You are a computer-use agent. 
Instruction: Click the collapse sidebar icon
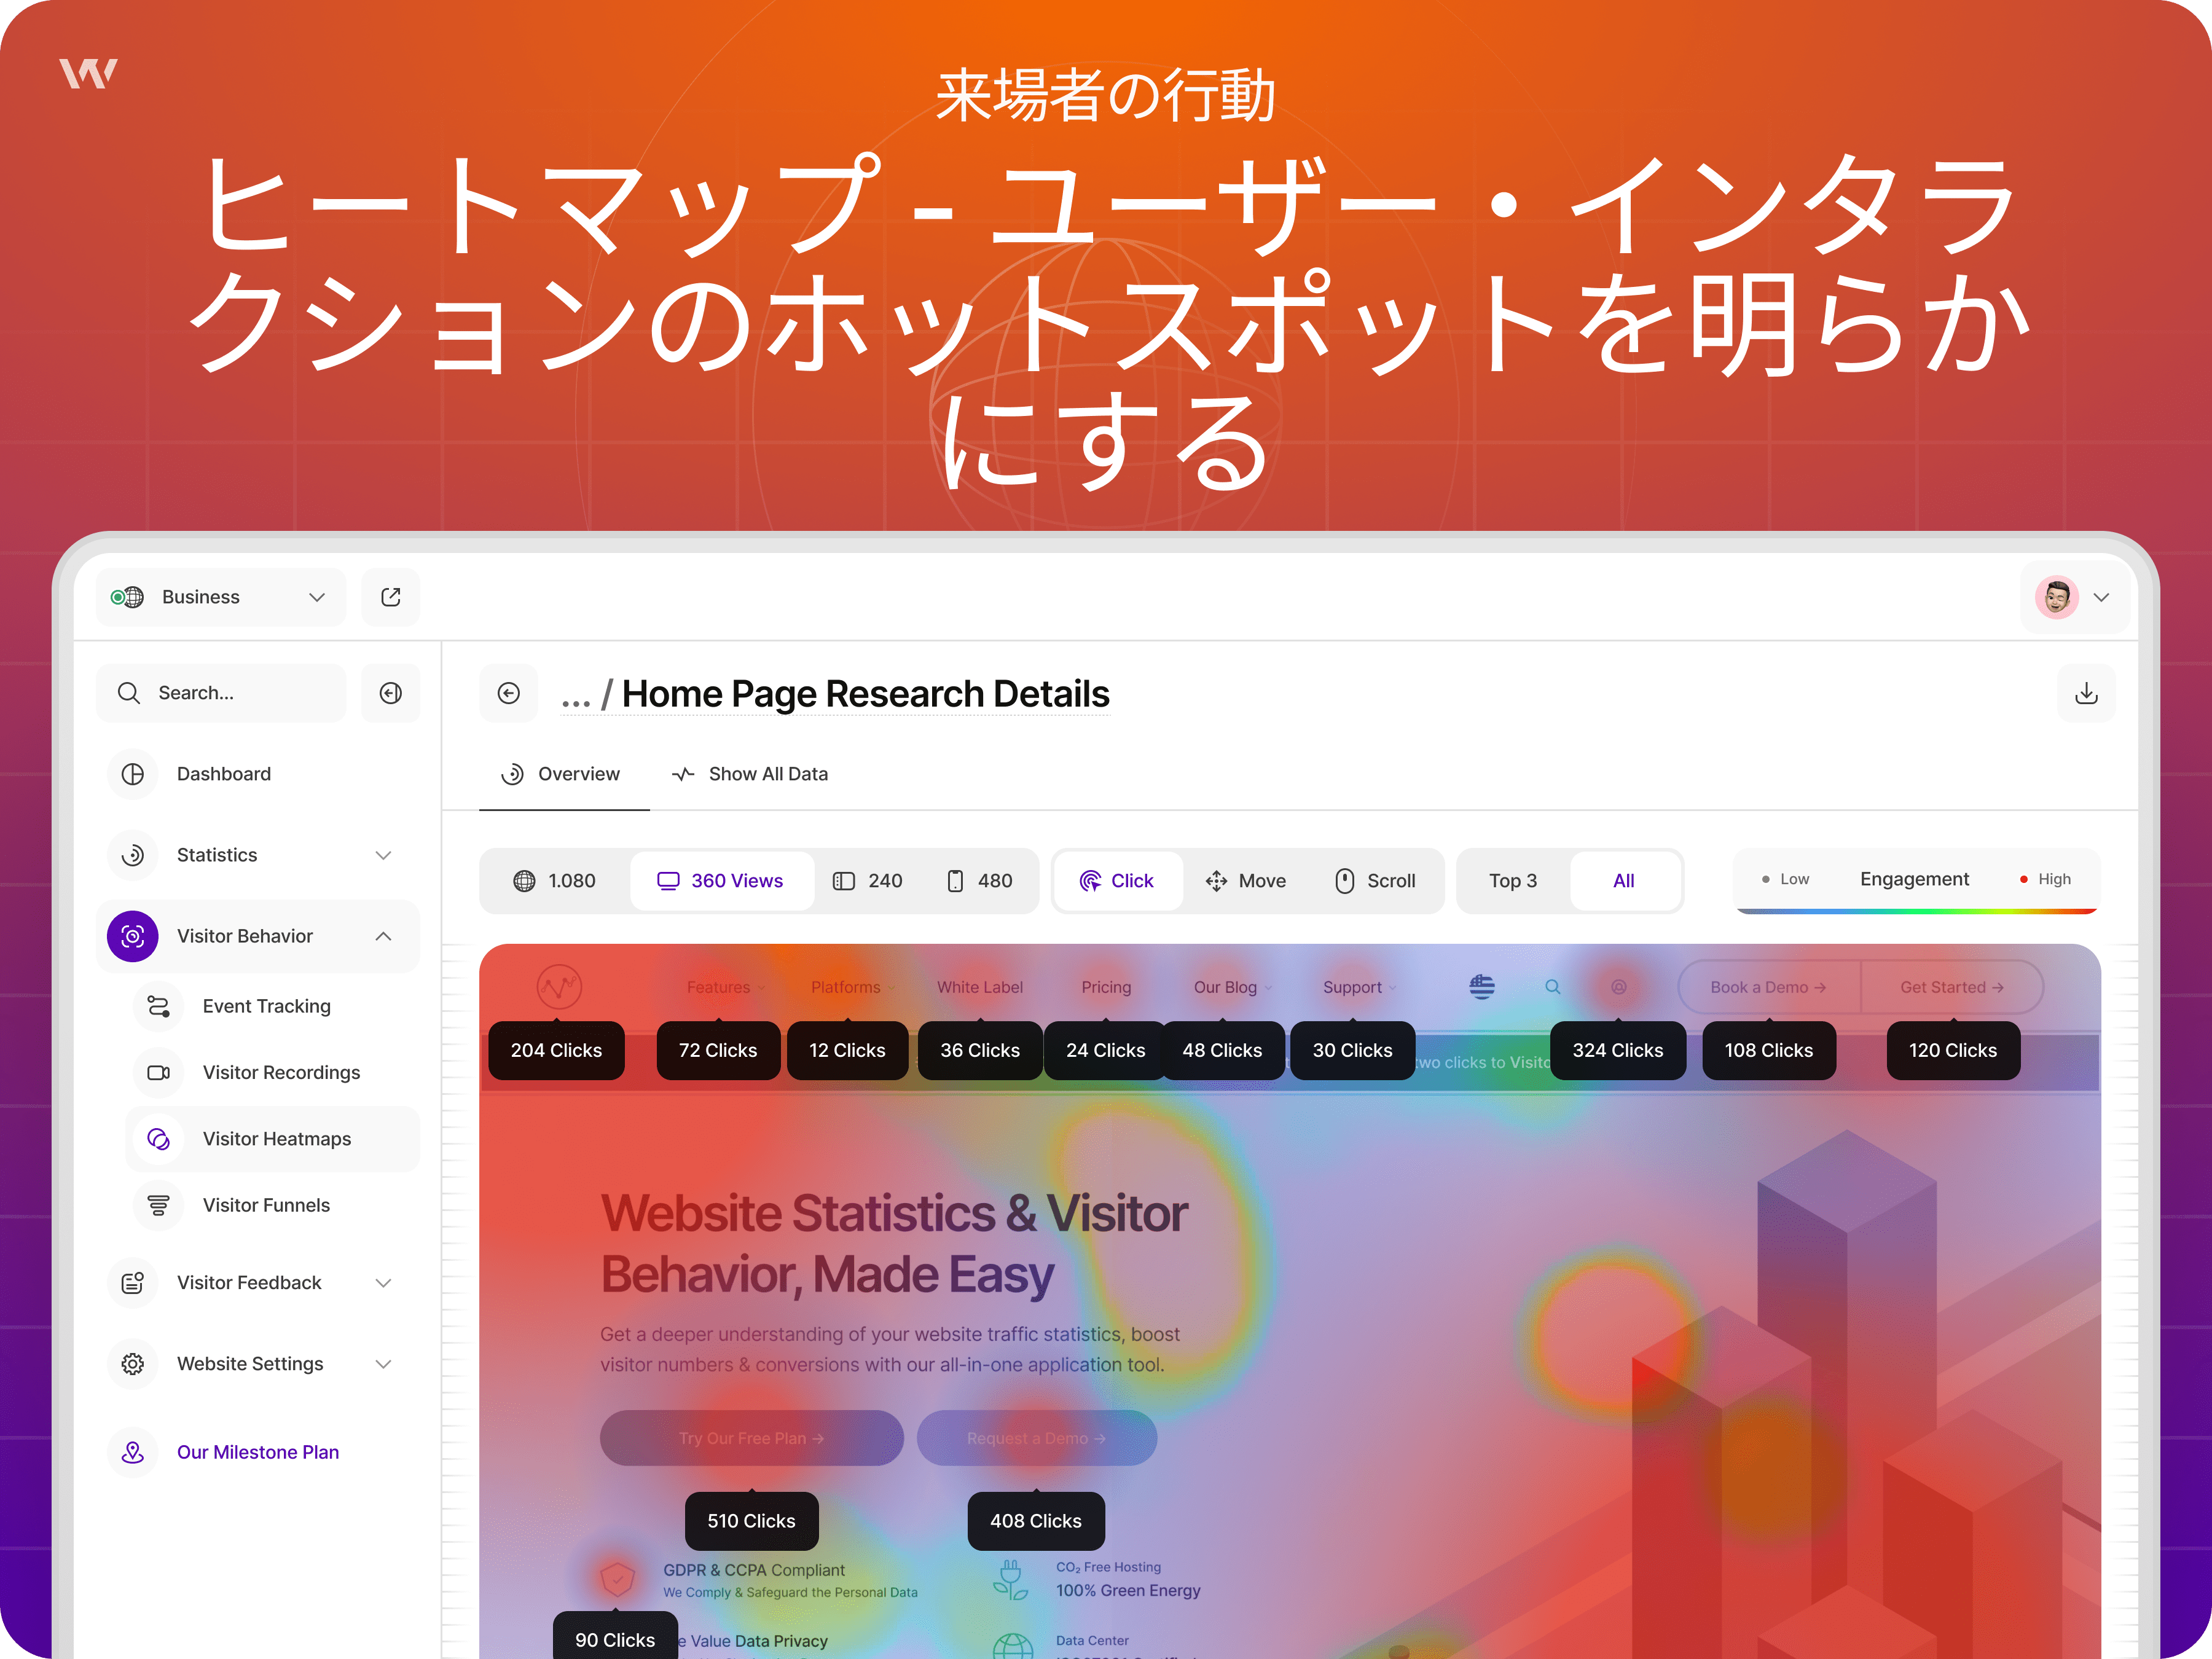tap(391, 693)
